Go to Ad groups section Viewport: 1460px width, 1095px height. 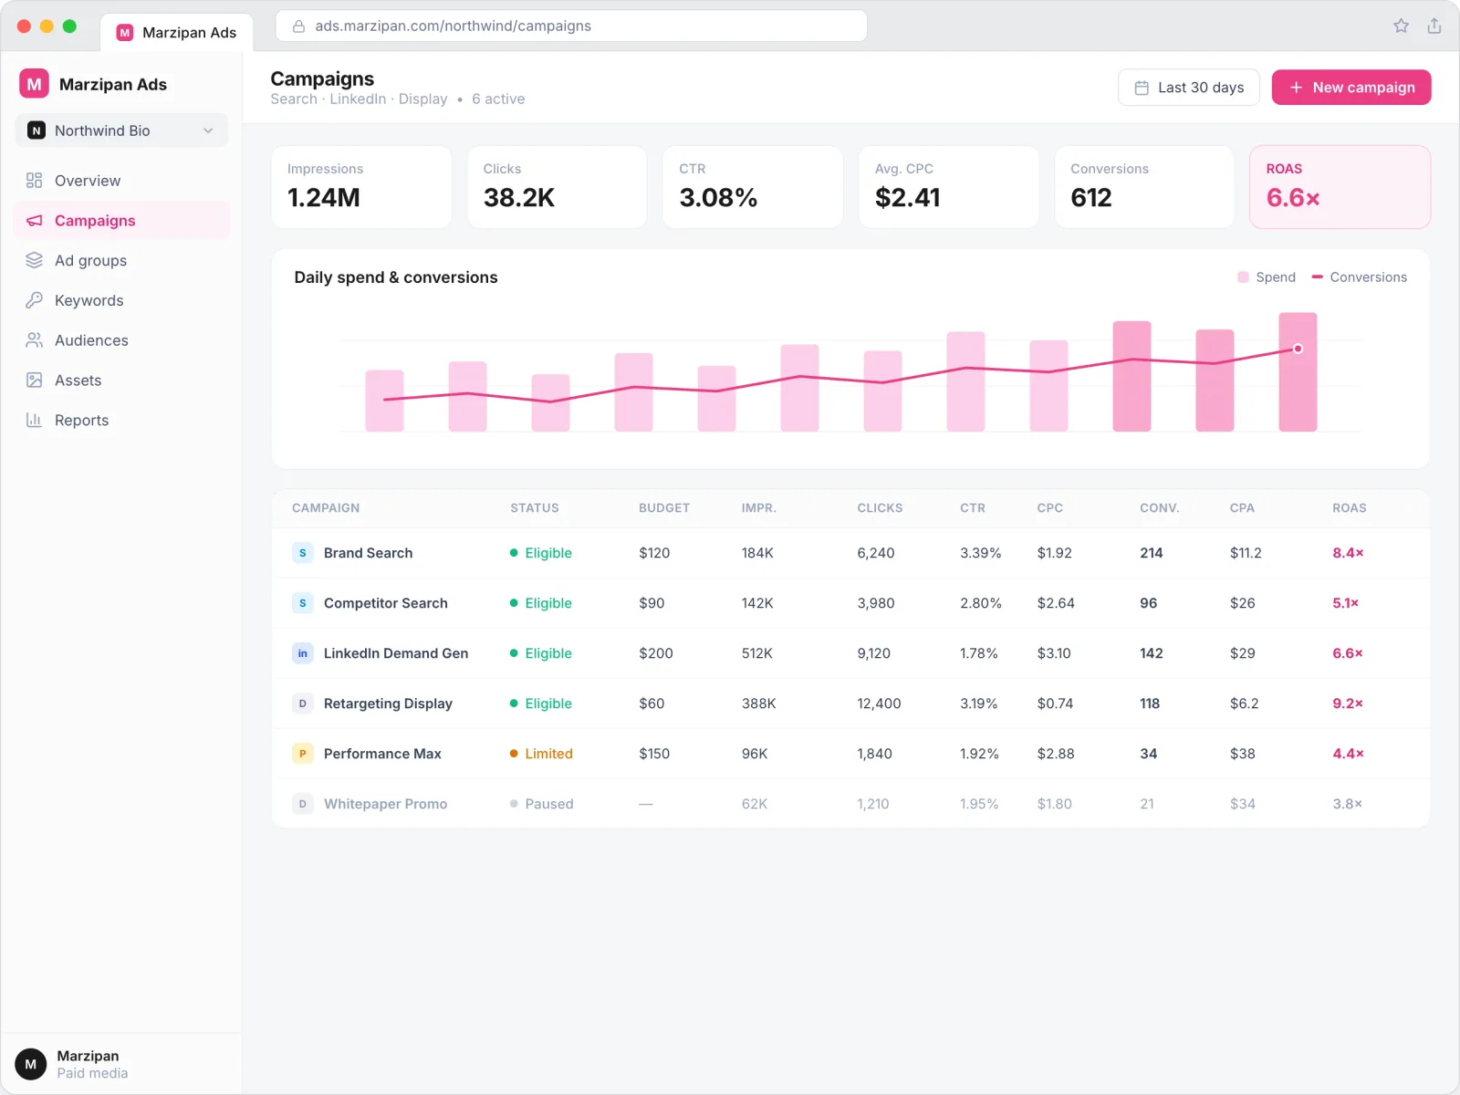[x=121, y=260]
